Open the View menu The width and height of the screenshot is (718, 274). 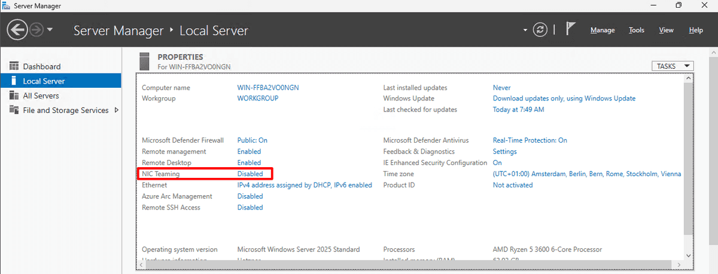(666, 30)
